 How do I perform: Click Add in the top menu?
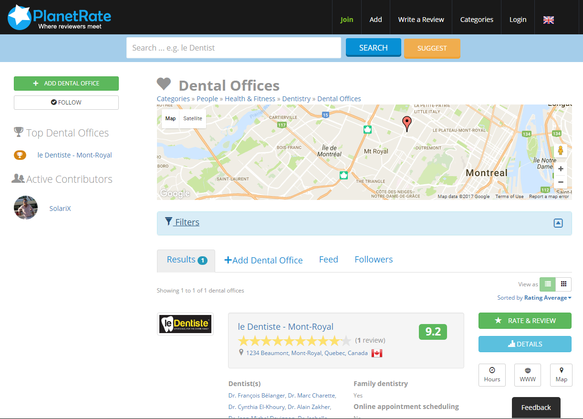(376, 20)
